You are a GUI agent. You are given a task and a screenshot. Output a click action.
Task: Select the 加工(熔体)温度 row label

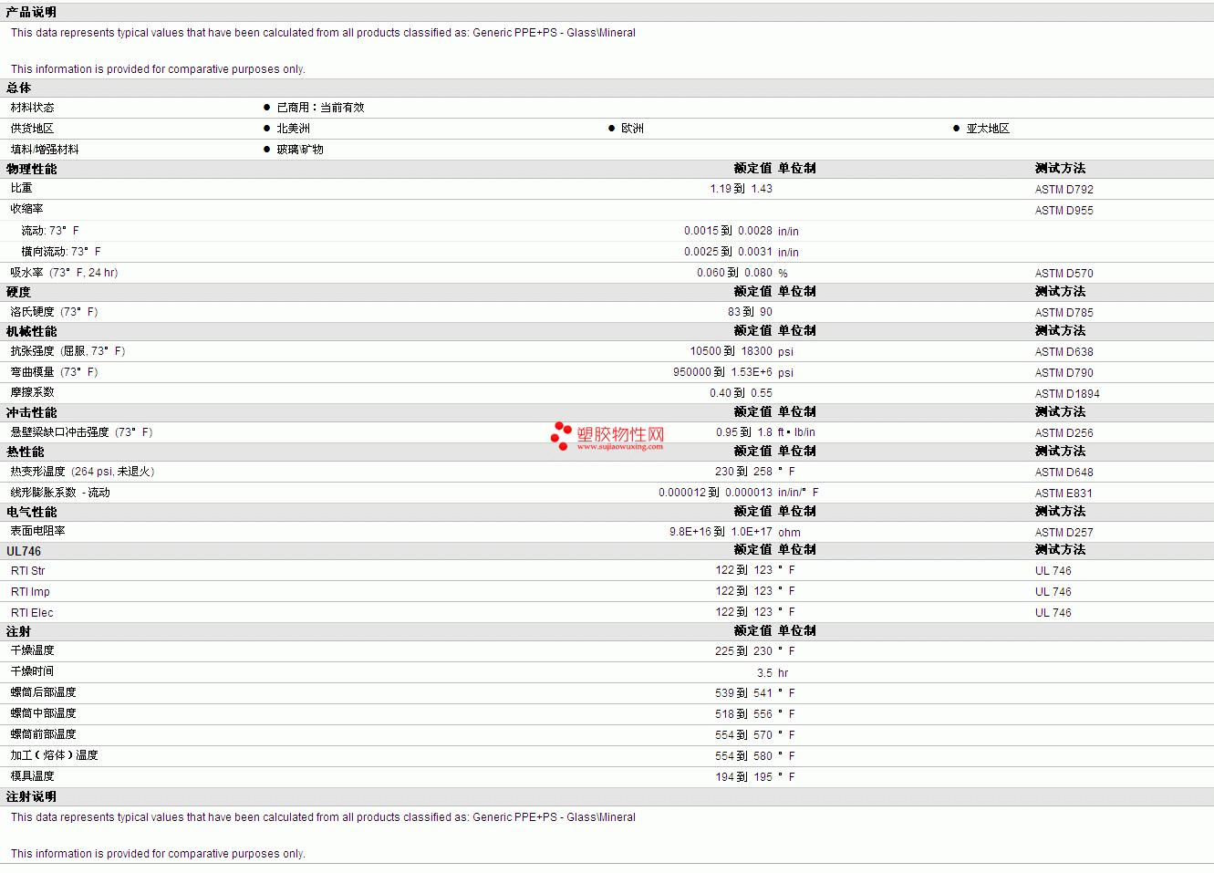coord(54,755)
